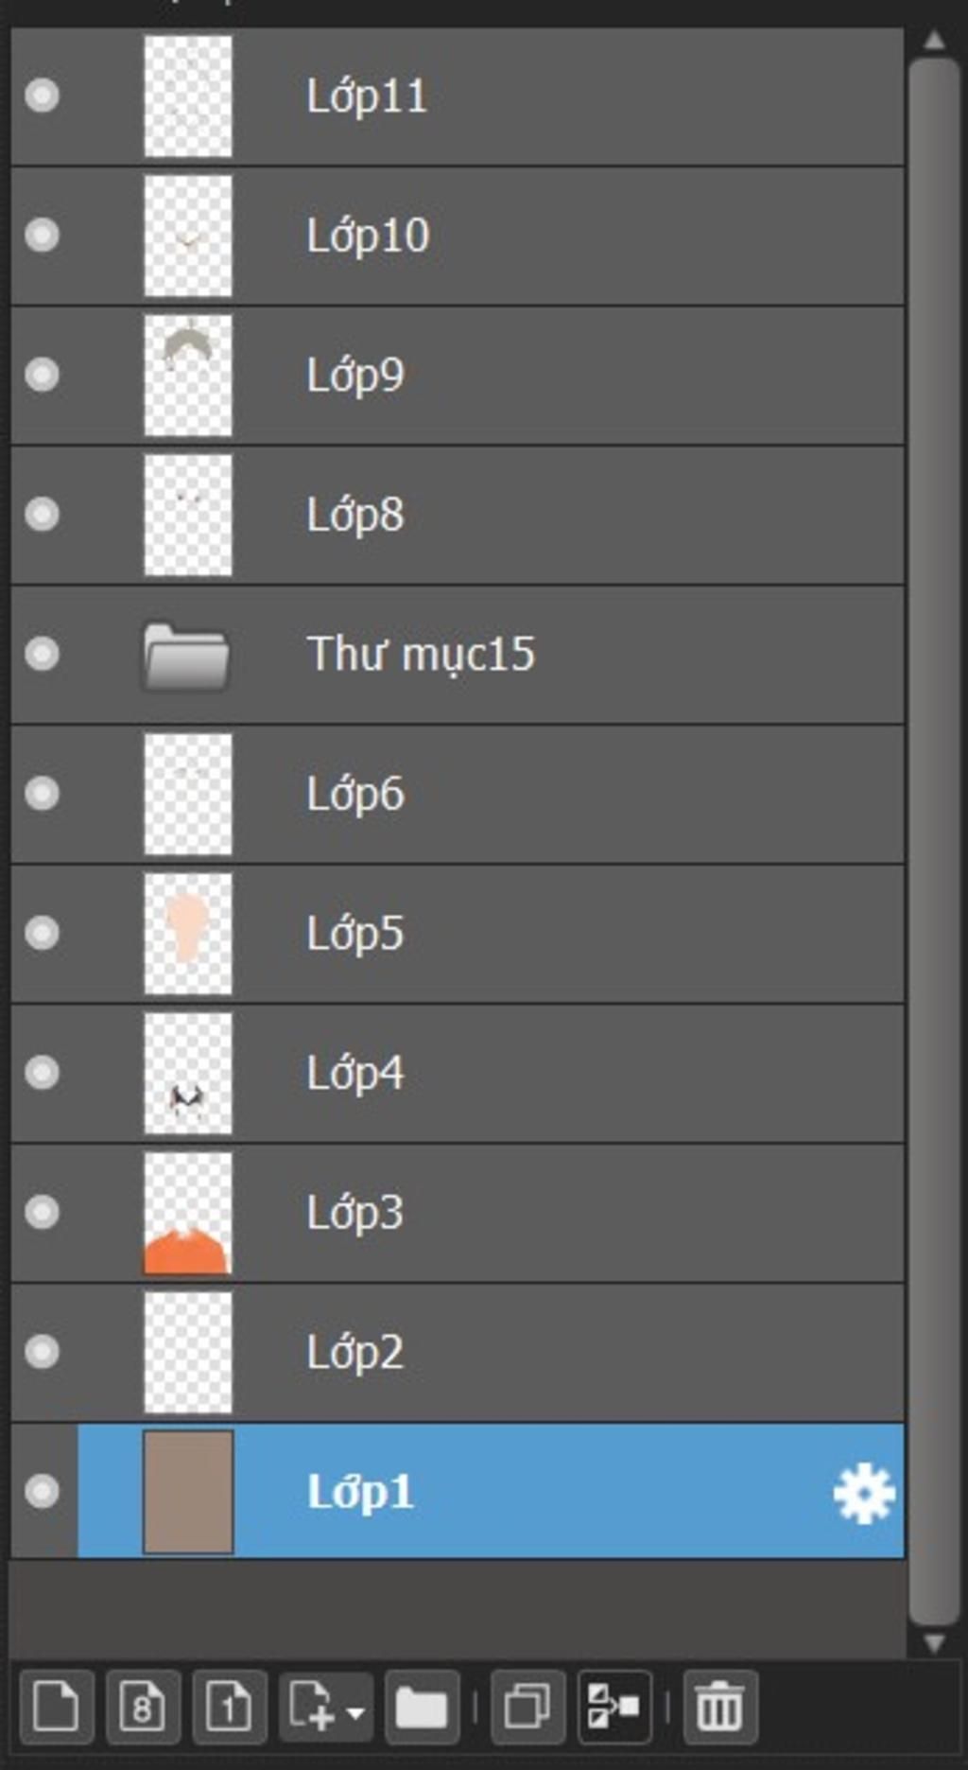Merge layer down icon
The height and width of the screenshot is (1770, 968).
coord(614,1708)
